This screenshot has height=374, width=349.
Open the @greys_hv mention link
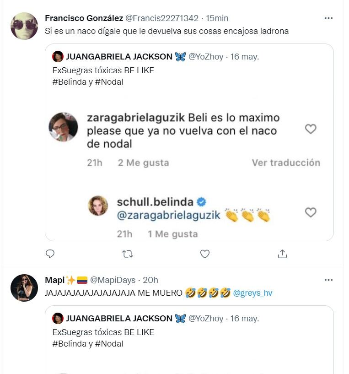[x=252, y=293]
